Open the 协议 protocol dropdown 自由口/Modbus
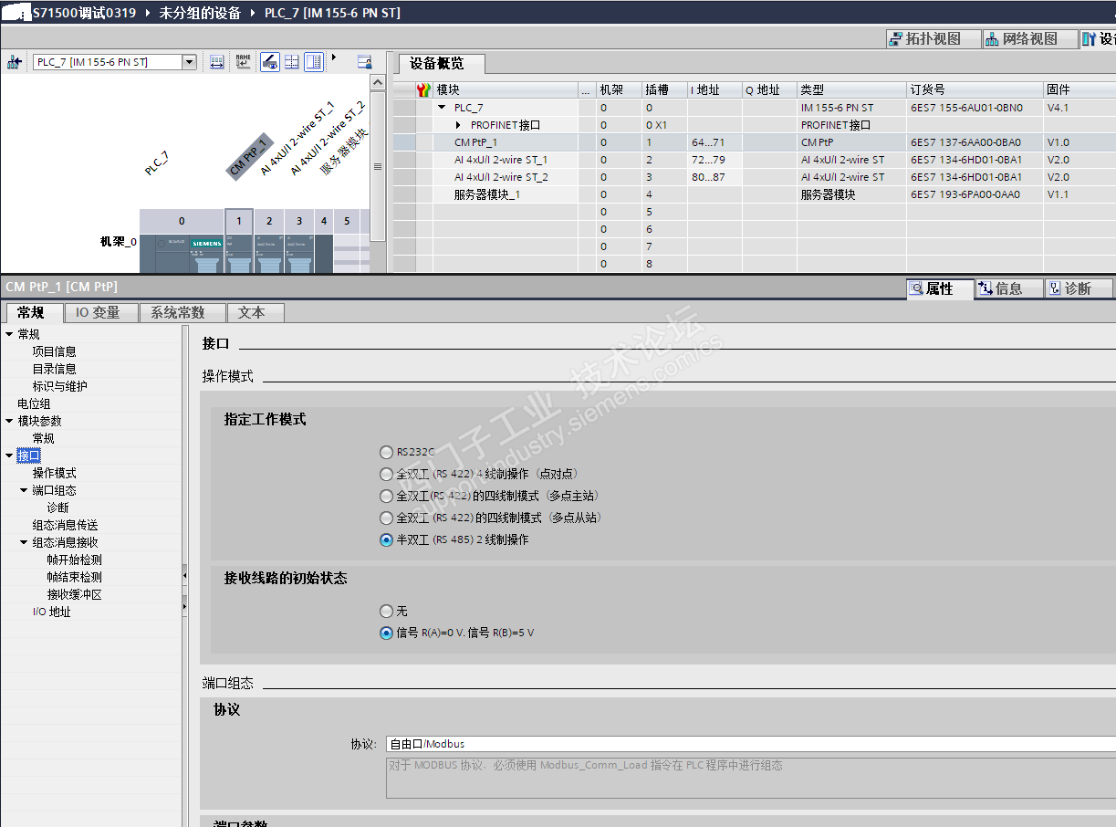 pyautogui.click(x=750, y=744)
